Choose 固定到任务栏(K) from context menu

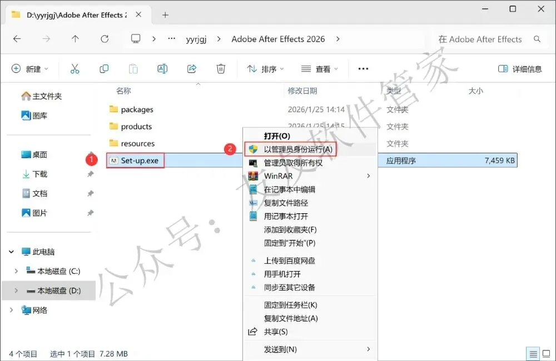(310, 305)
